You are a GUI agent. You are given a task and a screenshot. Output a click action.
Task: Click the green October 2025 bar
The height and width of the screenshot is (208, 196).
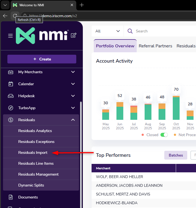pyautogui.click(x=176, y=108)
